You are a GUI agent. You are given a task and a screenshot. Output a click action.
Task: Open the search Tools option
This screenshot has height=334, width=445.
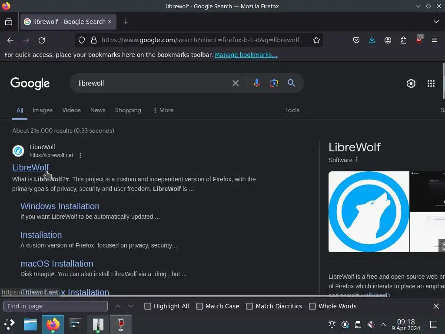(x=292, y=110)
